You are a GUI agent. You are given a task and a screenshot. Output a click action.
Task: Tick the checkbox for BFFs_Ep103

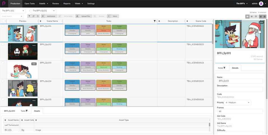pos(3,63)
